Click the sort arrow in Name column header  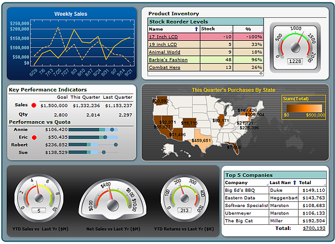196,29
